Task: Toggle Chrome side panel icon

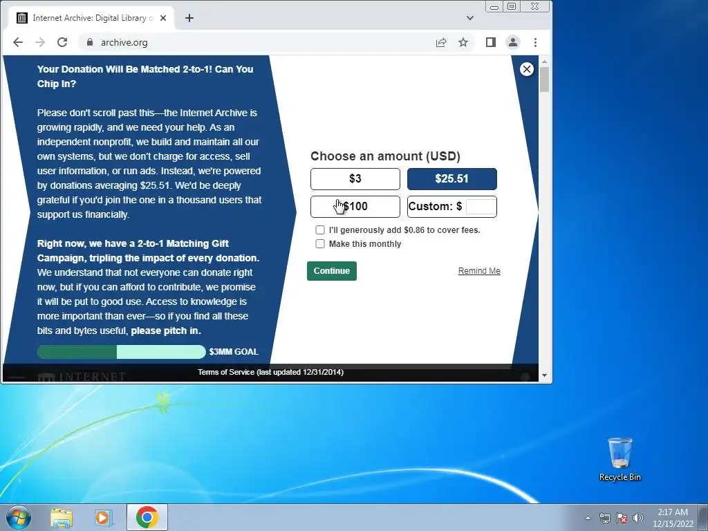Action: (x=491, y=42)
